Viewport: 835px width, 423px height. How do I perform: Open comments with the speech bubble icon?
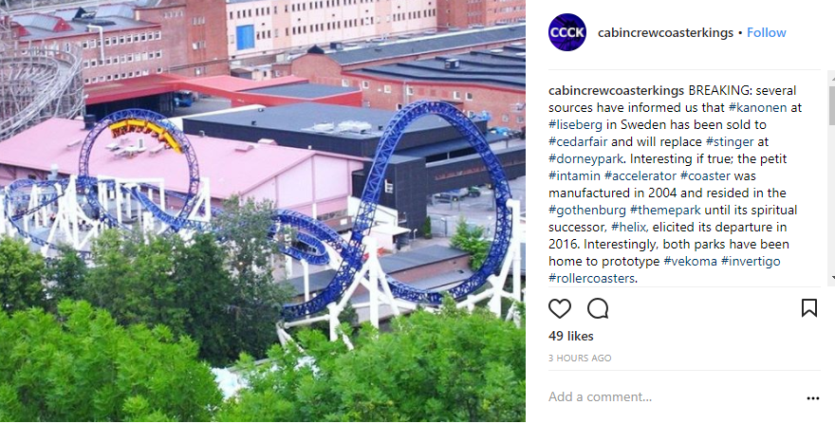[x=598, y=308]
